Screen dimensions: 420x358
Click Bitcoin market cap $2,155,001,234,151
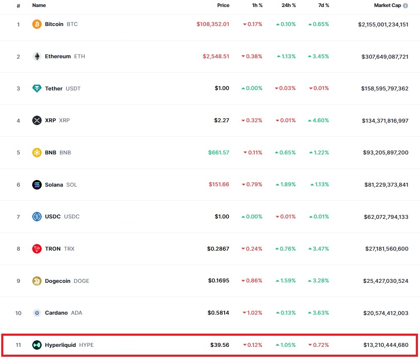(383, 24)
